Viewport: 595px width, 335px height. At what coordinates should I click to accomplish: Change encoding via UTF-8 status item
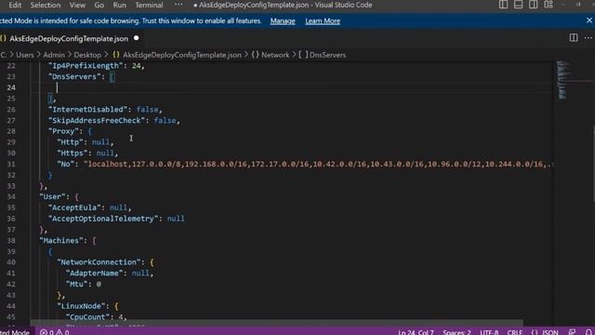click(489, 332)
